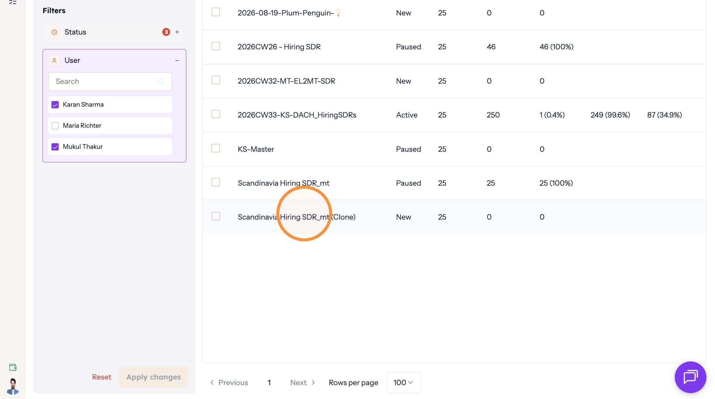Go to the Previous page
Viewport: 715px width, 399px height.
pyautogui.click(x=229, y=383)
